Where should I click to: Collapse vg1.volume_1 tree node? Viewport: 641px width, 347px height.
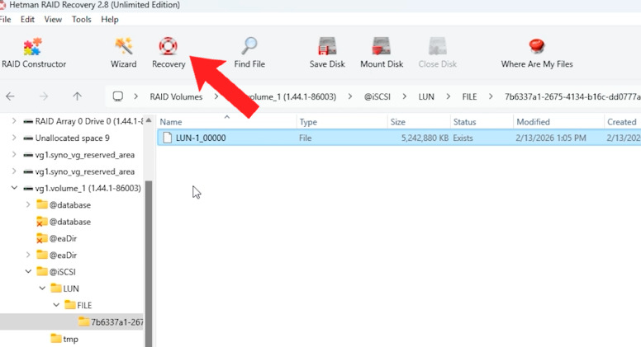point(14,188)
